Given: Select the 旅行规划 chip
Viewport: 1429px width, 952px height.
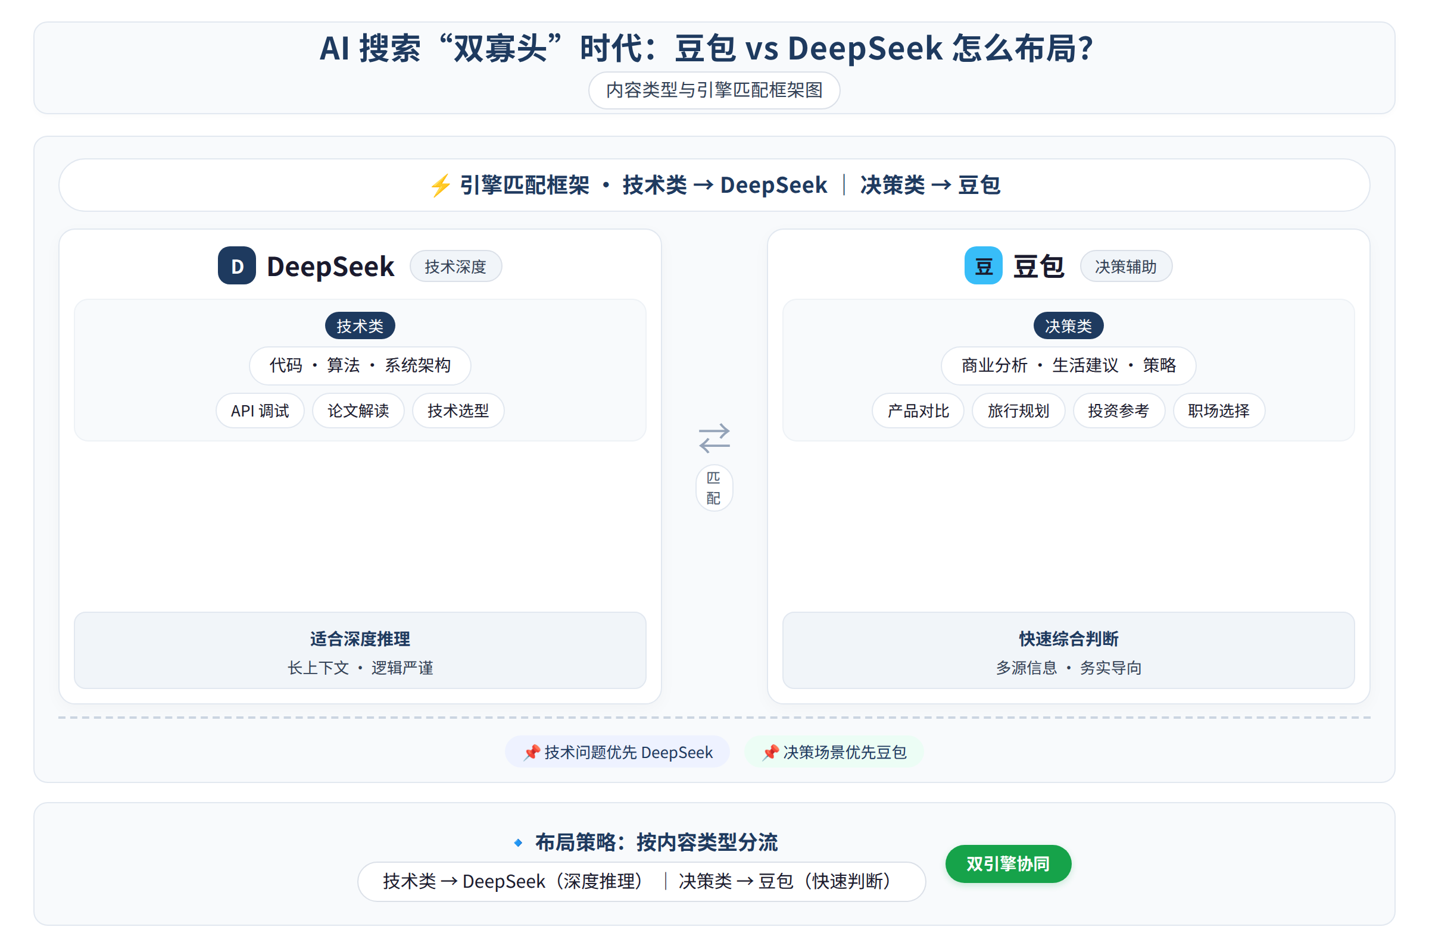Looking at the screenshot, I should coord(1018,411).
